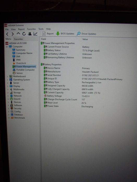Screen dimensions: 137x182
Task: Select Computer Name in the tree
Action: tap(22, 53)
